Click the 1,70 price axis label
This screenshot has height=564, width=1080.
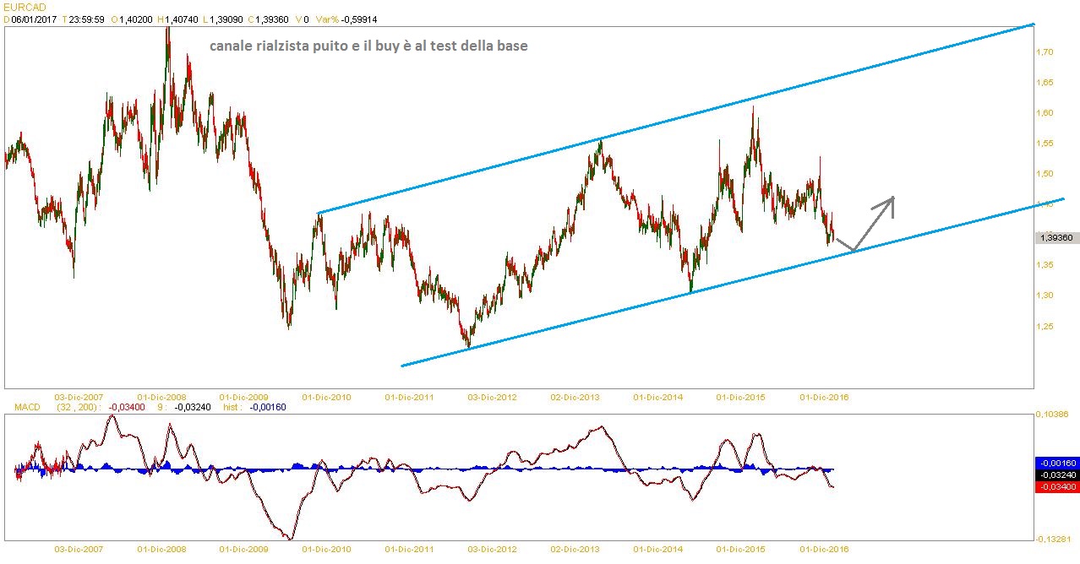point(1046,52)
